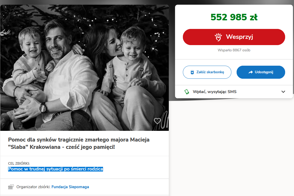Click the 'Wsparło 8867 osób' supporter count
294x196 pixels.
click(234, 50)
